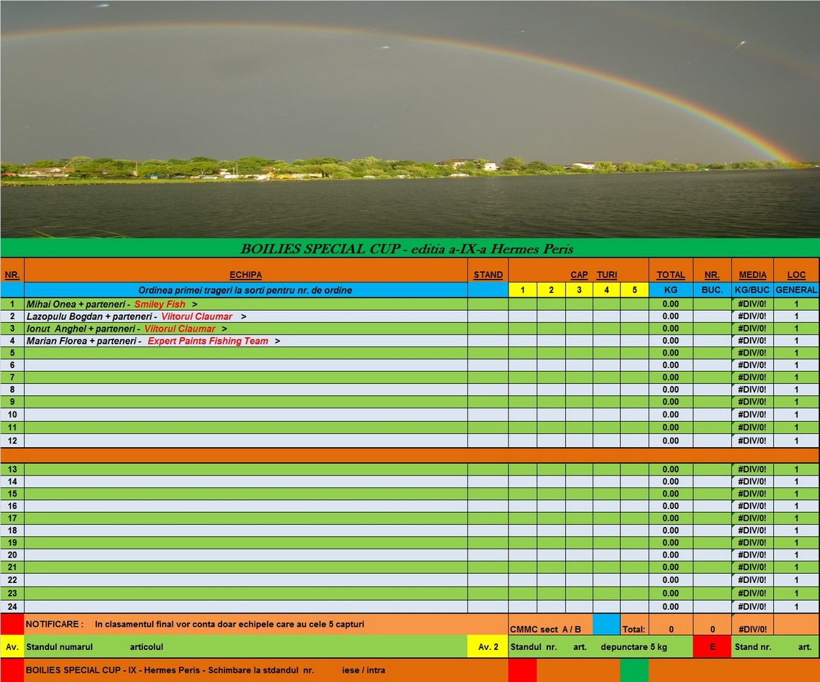This screenshot has width=820, height=682.
Task: Click the rainbow lake photo banner
Action: pos(410,119)
